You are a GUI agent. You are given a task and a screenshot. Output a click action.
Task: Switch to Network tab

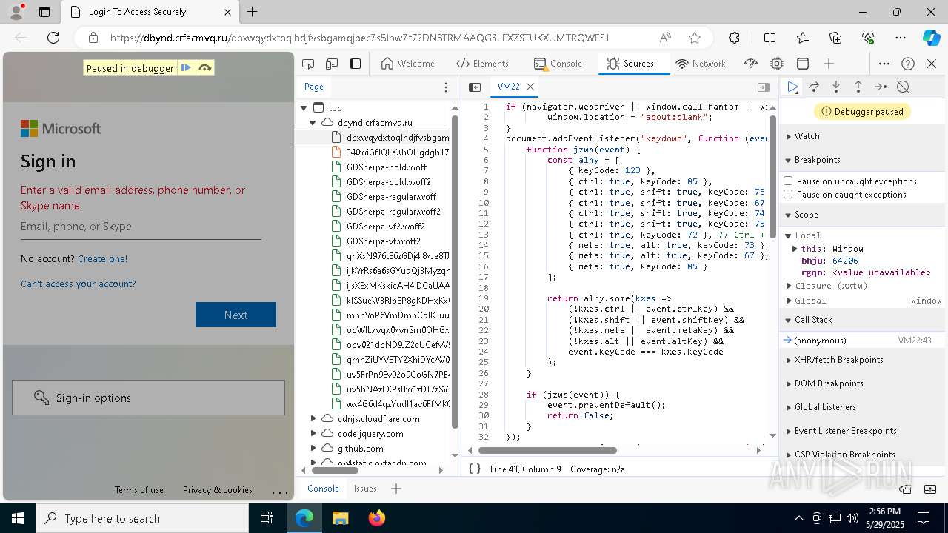click(x=701, y=64)
